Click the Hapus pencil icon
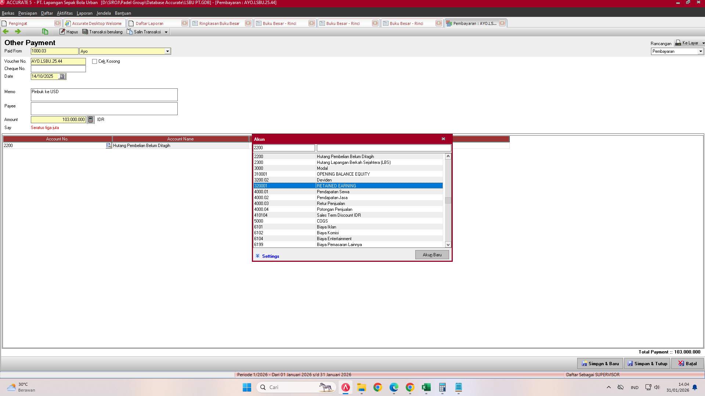 pyautogui.click(x=62, y=32)
